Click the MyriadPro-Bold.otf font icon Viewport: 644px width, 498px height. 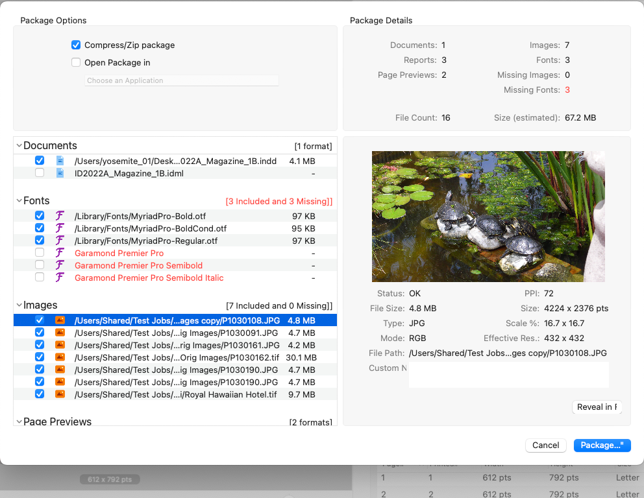click(60, 216)
